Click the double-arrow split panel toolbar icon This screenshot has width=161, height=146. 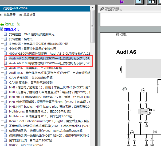pyautogui.click(x=151, y=2)
